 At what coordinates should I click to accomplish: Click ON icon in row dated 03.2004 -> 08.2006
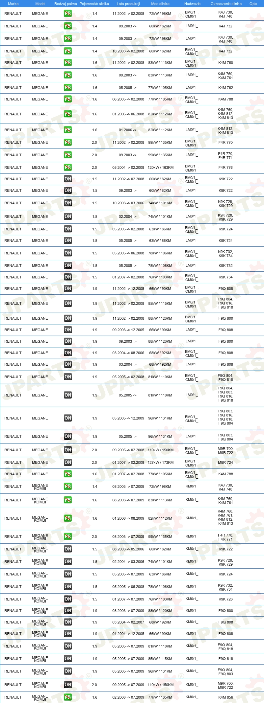point(68,353)
